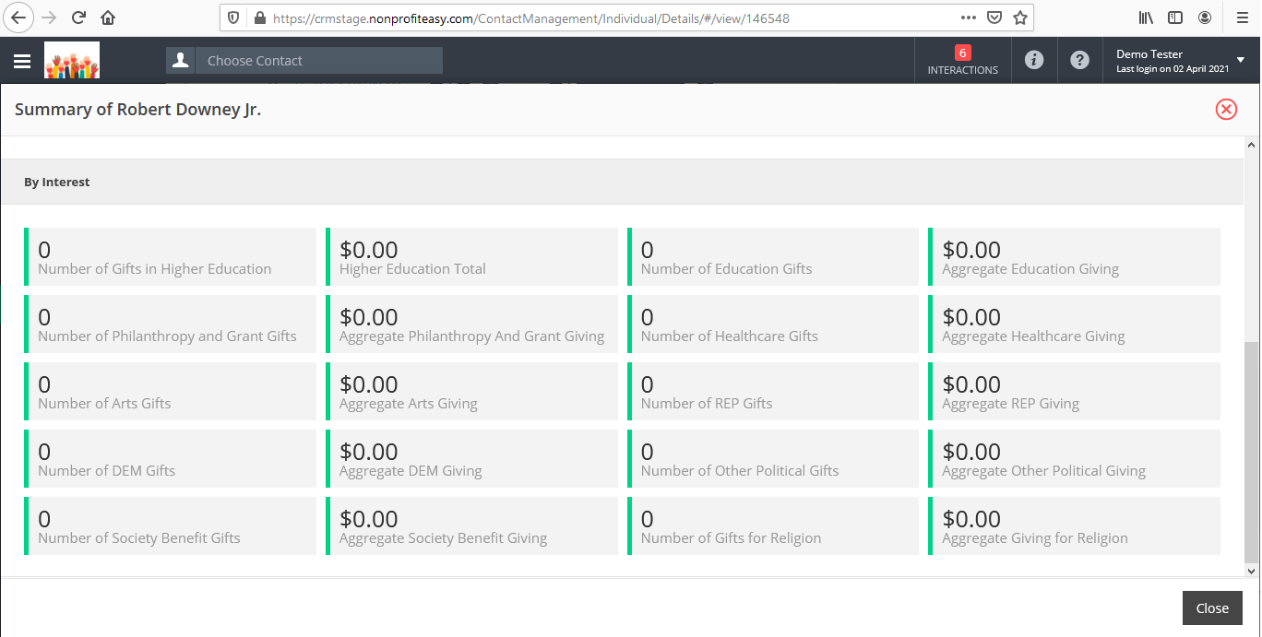
Task: Click the contact person icon
Action: pos(181,61)
